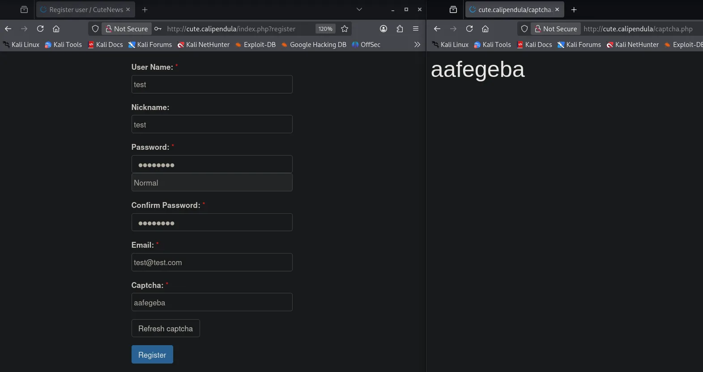Focus the Email input field
This screenshot has width=703, height=372.
coord(212,262)
